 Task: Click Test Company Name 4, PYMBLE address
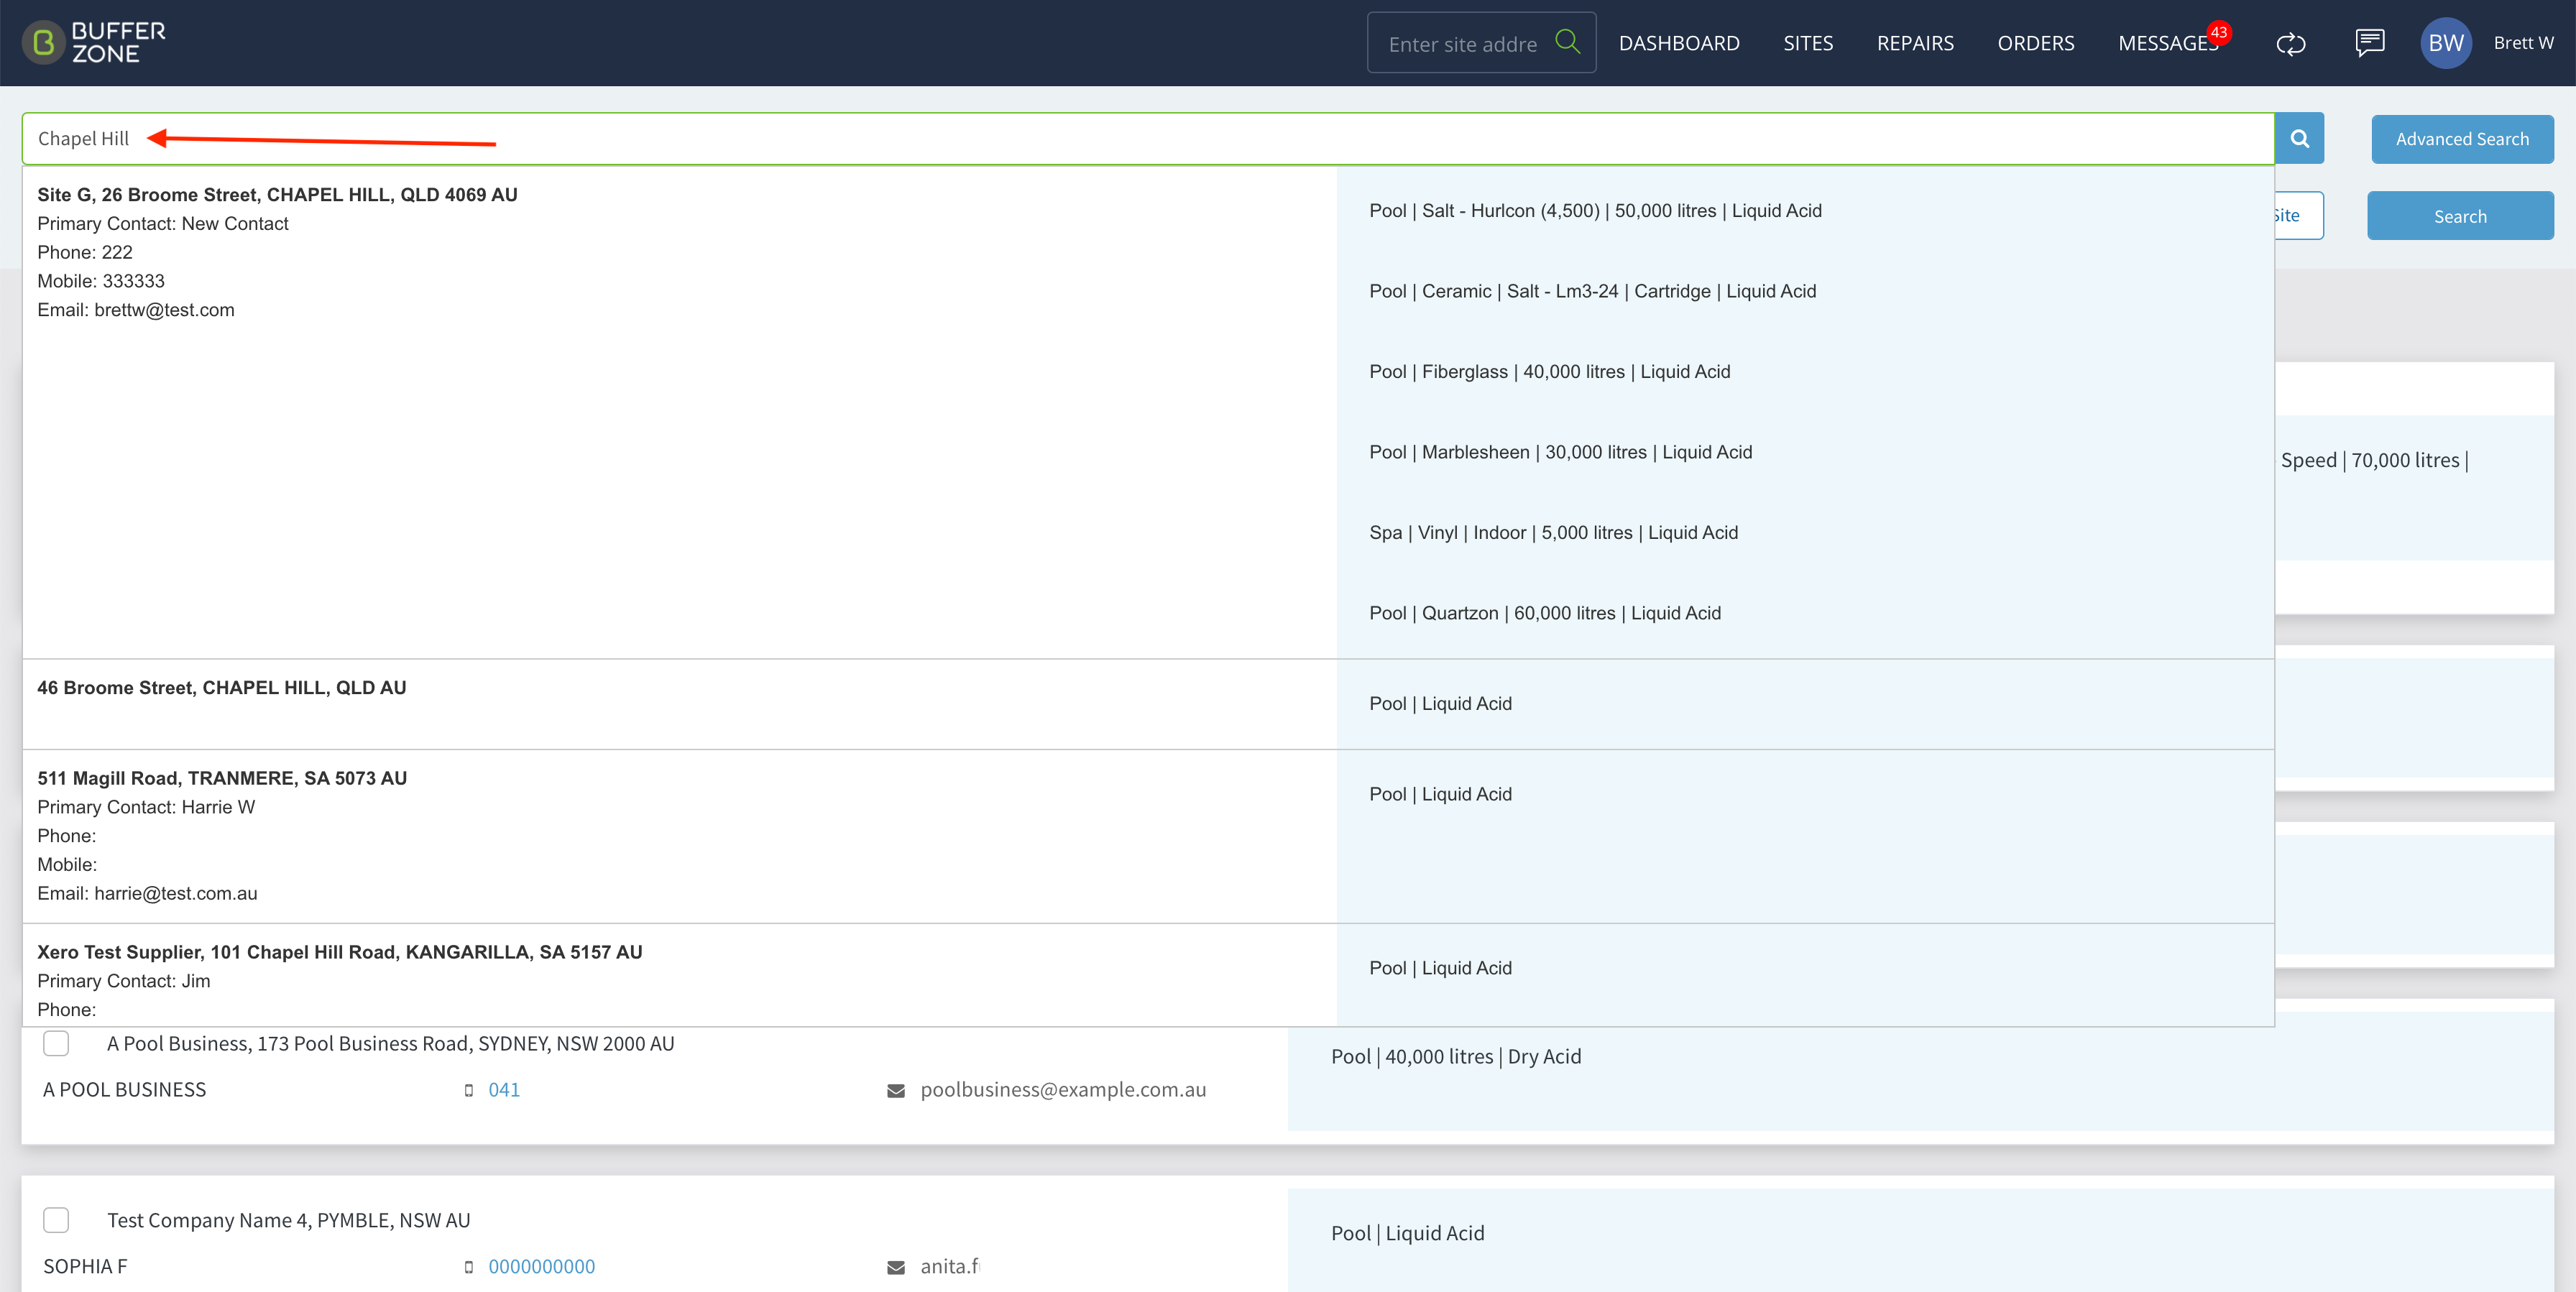click(288, 1220)
